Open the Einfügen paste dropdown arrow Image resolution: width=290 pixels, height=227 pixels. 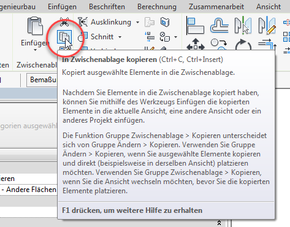point(35,50)
